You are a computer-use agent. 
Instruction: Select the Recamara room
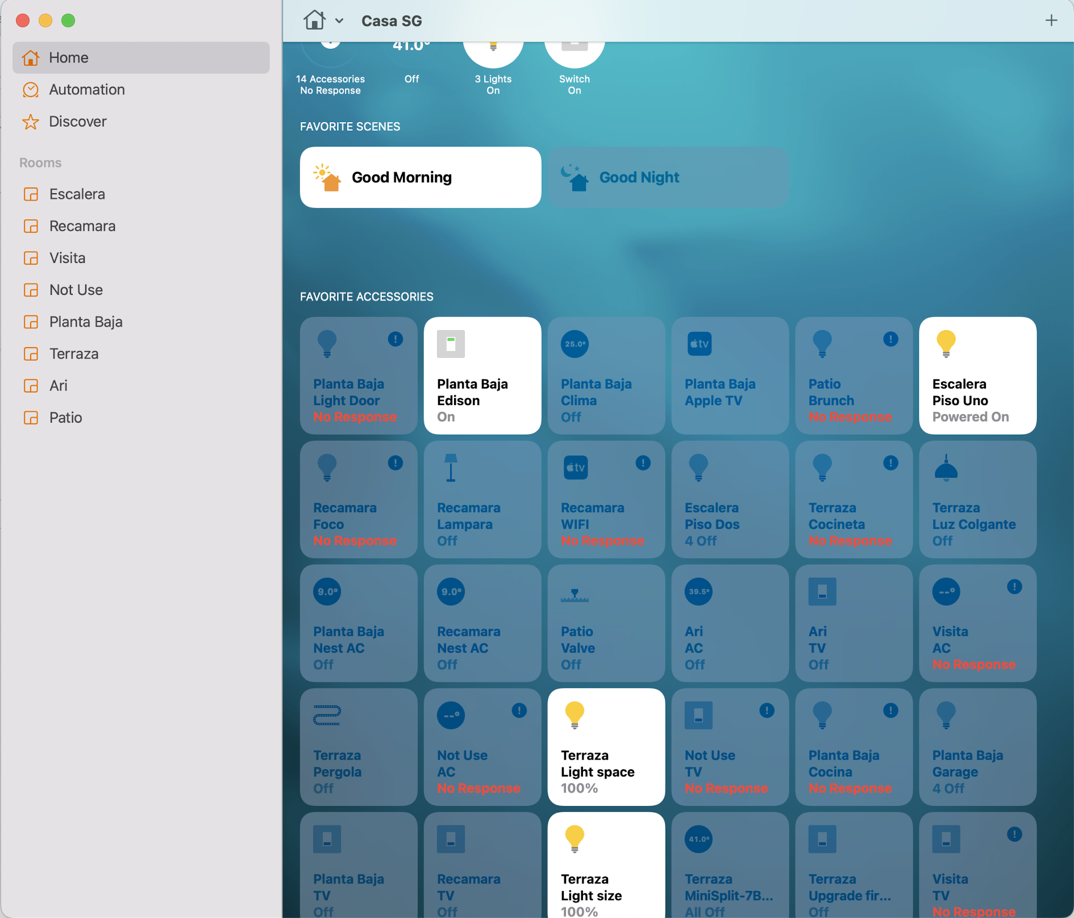[141, 226]
